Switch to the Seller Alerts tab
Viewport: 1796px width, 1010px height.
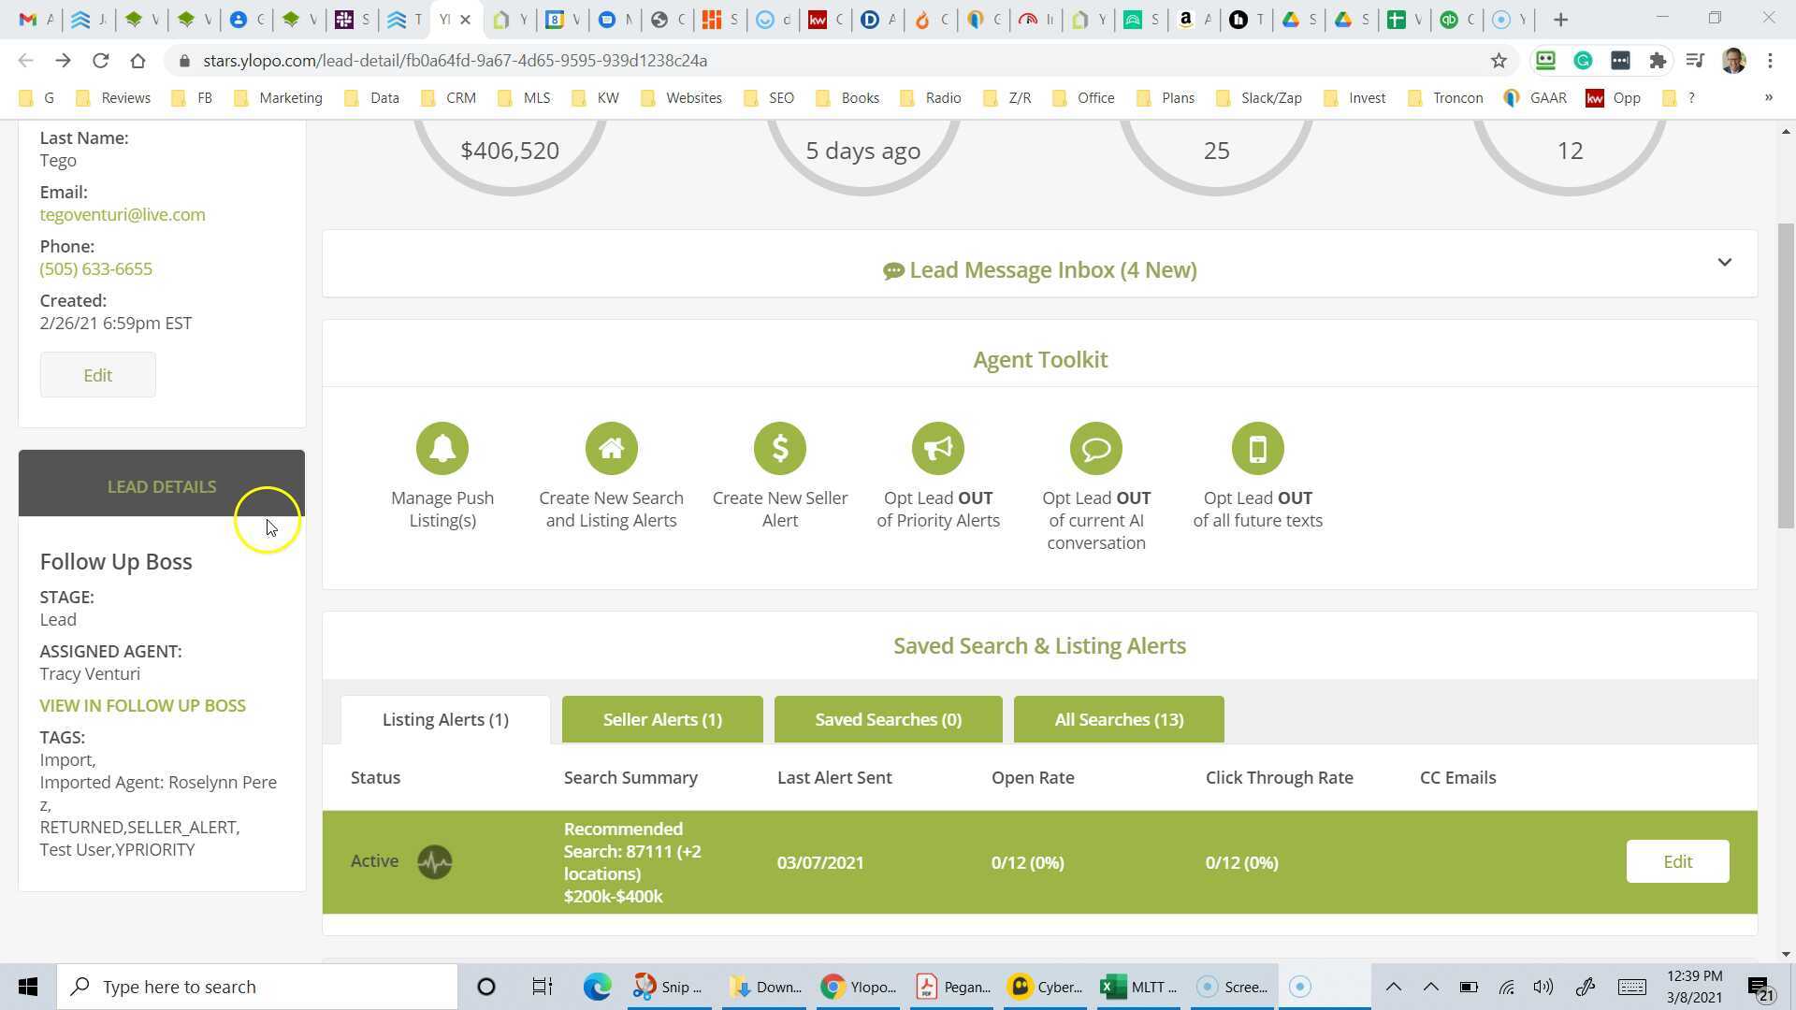661,719
